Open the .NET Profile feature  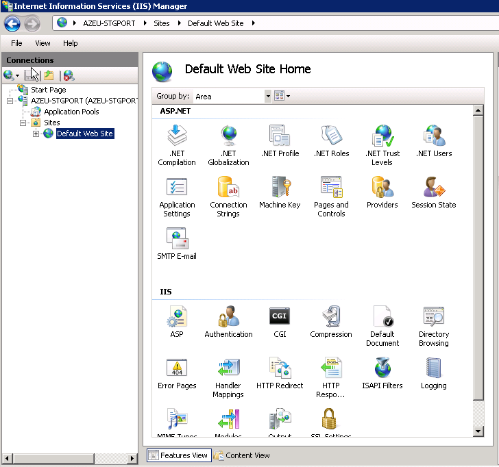[x=280, y=141]
